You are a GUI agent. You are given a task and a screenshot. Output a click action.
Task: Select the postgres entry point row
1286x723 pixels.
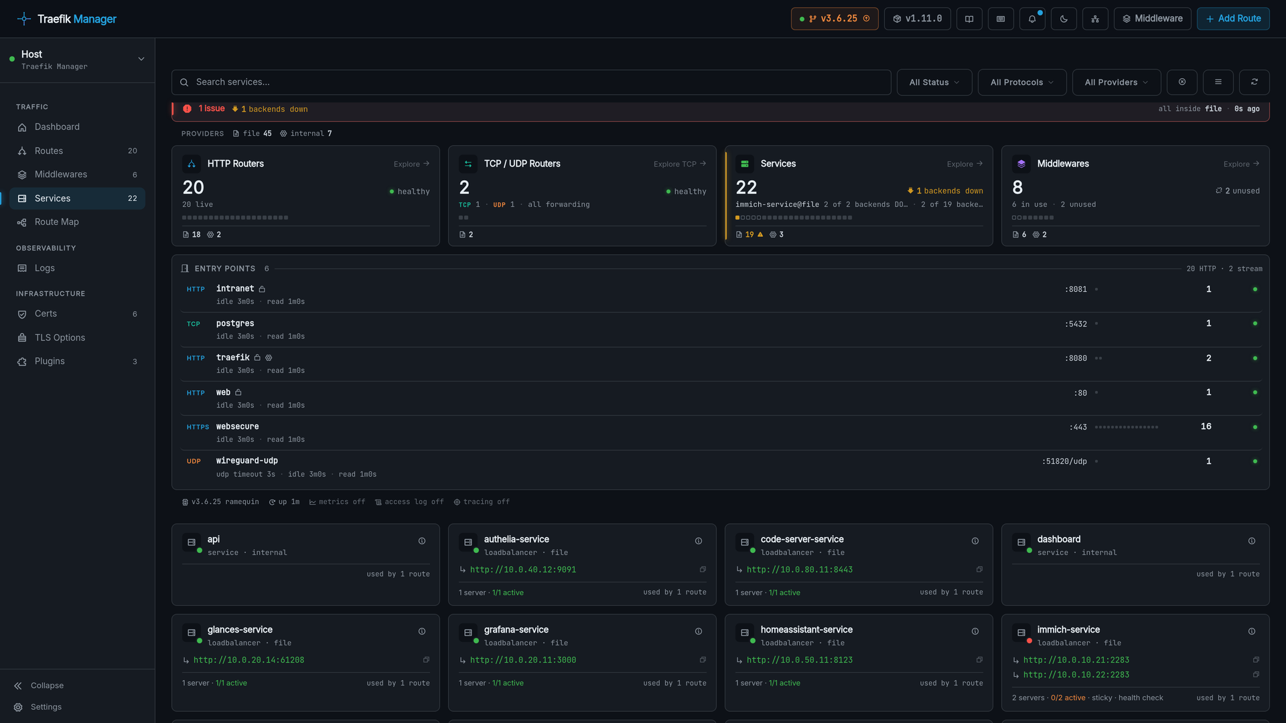click(x=720, y=330)
